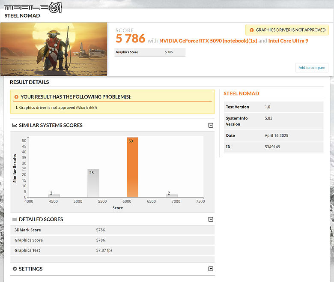Screen dimensions: 334x282
Task: Click the SystemInfo Version 5.83 row
Action: [x=274, y=121]
